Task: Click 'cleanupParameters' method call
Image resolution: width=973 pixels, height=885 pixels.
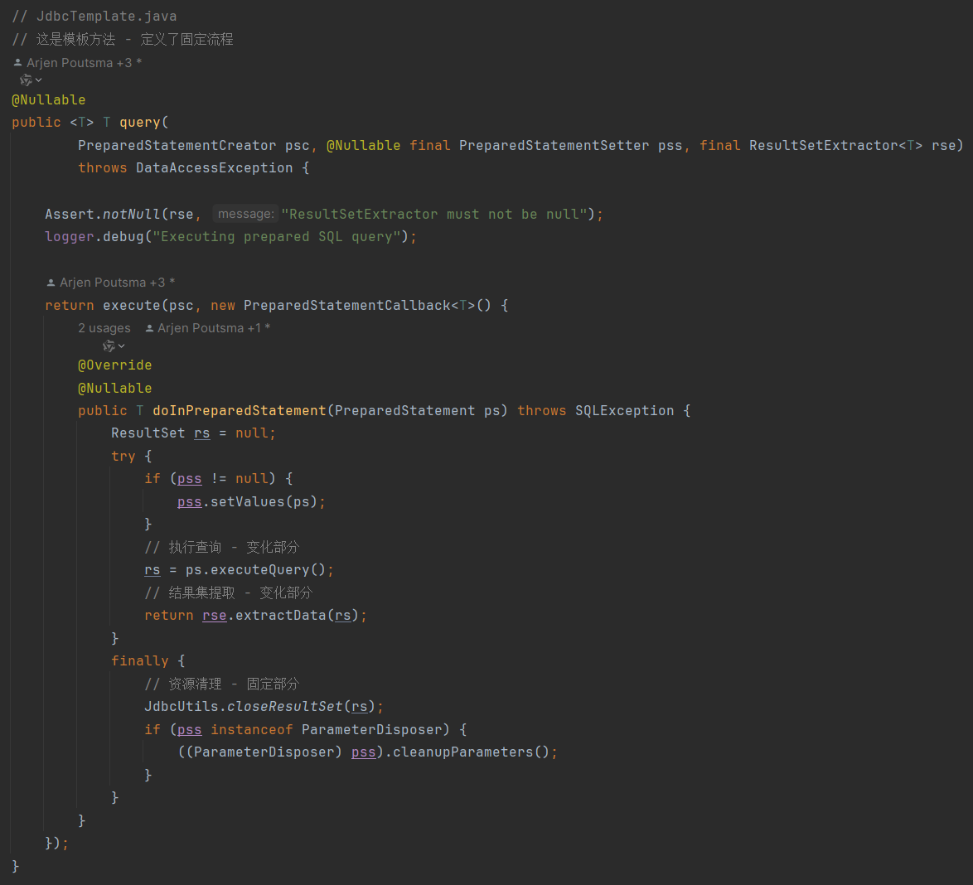Action: click(x=463, y=752)
